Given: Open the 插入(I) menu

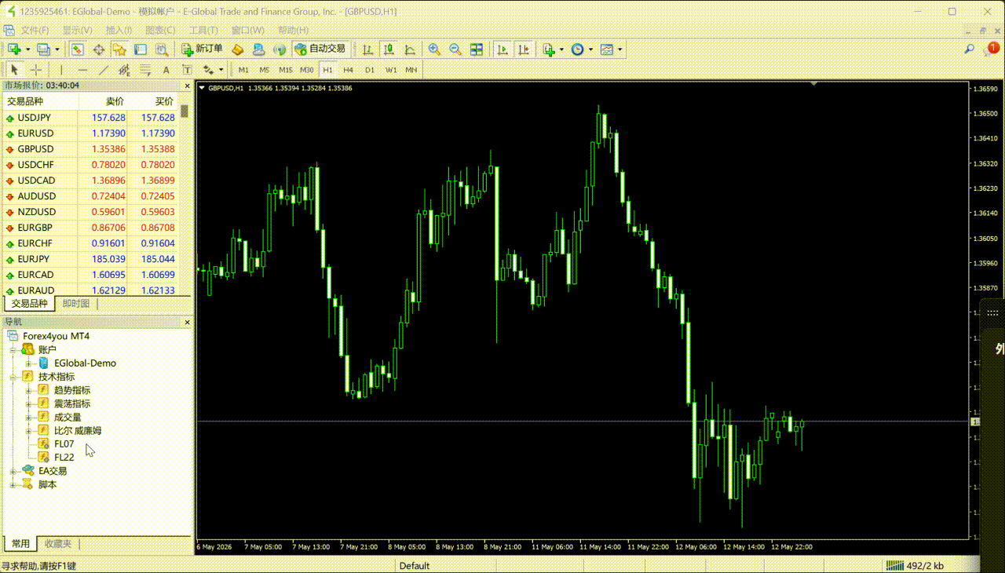Looking at the screenshot, I should click(119, 30).
